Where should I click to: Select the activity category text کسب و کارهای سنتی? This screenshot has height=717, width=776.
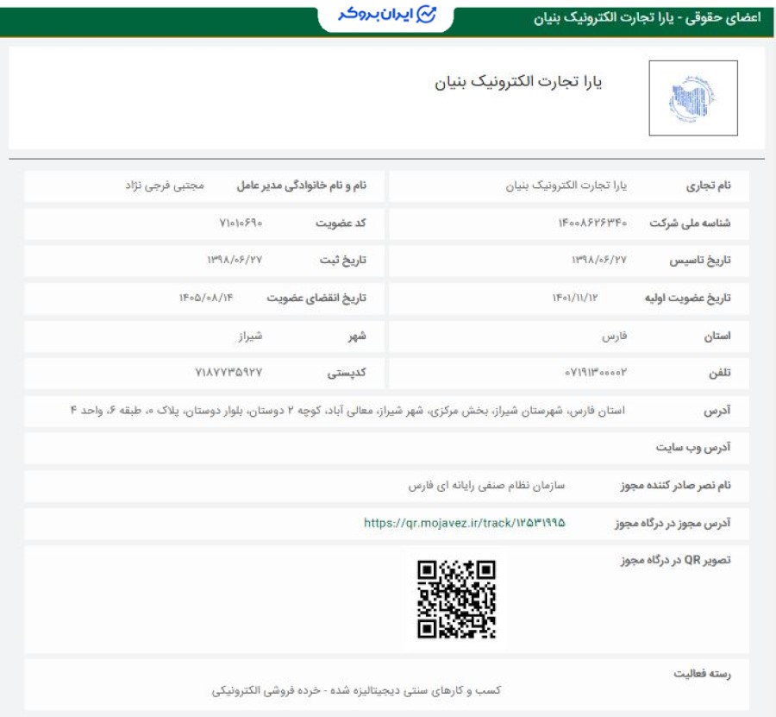[x=356, y=690]
